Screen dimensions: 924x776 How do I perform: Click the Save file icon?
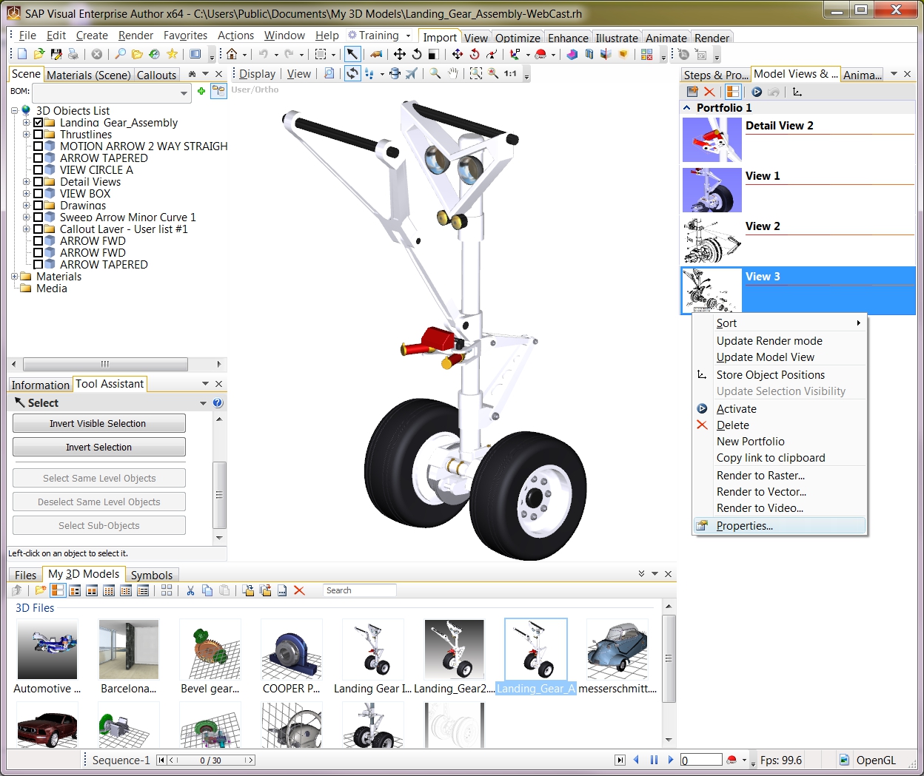pyautogui.click(x=56, y=54)
